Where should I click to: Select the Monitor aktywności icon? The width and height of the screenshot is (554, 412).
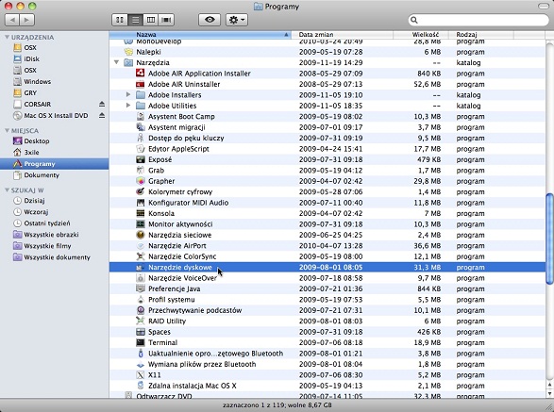(141, 224)
